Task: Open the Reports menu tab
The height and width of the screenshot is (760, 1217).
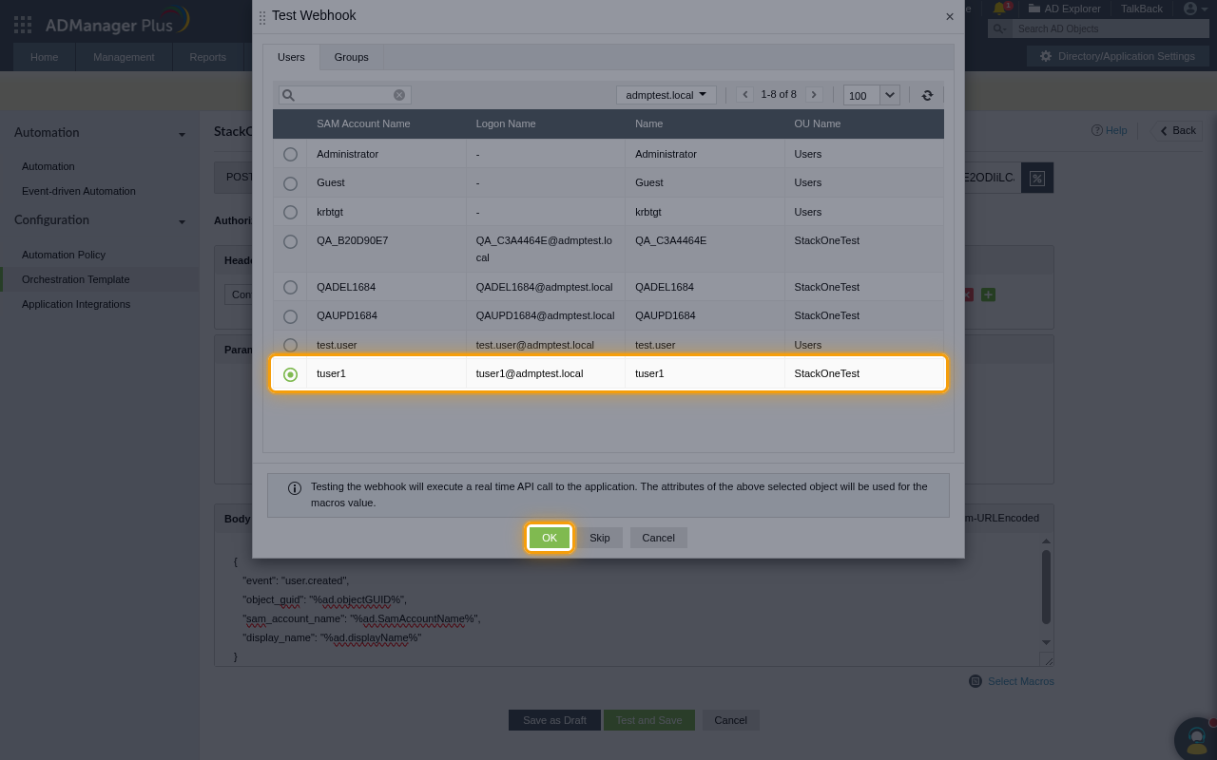Action: 207,57
